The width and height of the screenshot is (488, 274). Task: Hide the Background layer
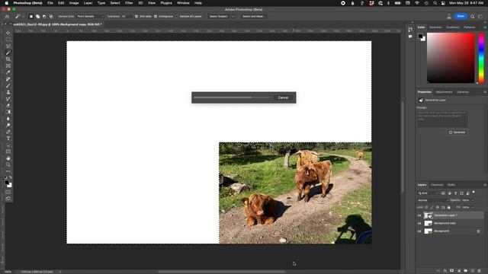419,231
